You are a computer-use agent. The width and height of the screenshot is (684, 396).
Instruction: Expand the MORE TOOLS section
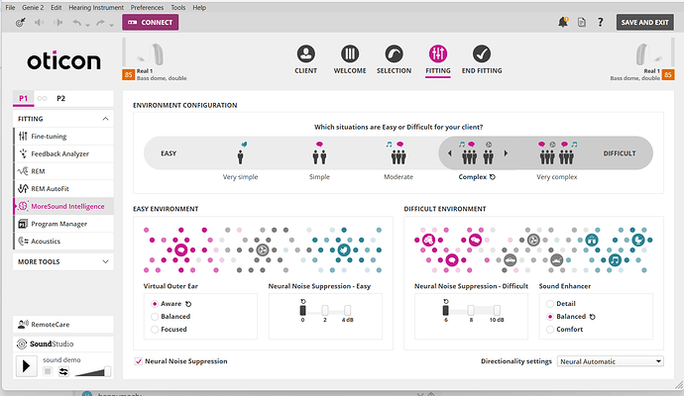click(105, 261)
